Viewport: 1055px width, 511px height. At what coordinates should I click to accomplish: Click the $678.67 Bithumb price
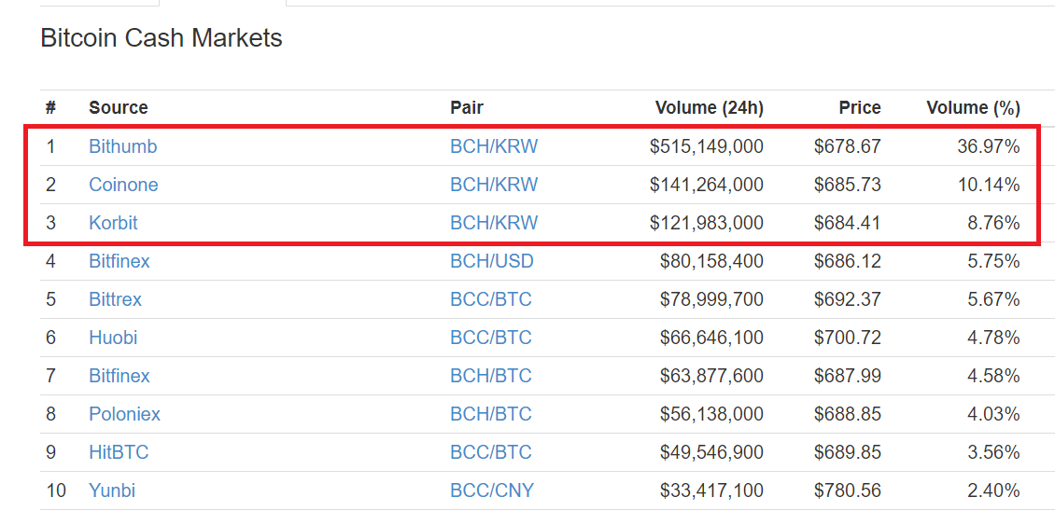pos(847,146)
